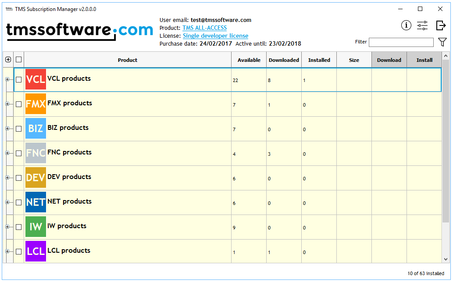
Task: Check the VCL products checkbox
Action: tap(18, 80)
